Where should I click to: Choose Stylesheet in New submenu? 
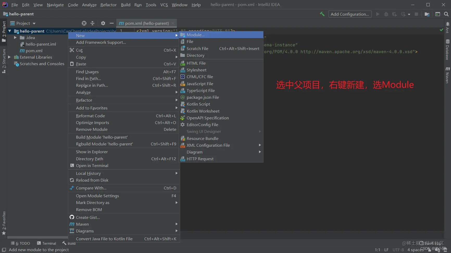221,70
